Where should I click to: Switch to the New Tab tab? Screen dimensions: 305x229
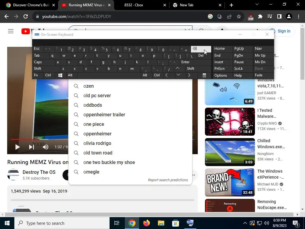[x=197, y=5]
